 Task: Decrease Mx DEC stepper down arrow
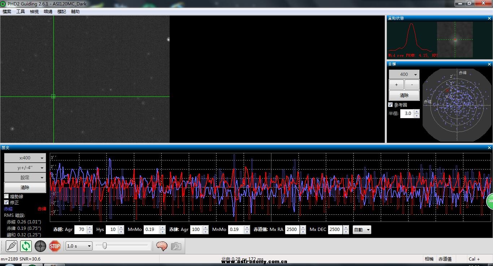(x=346, y=232)
